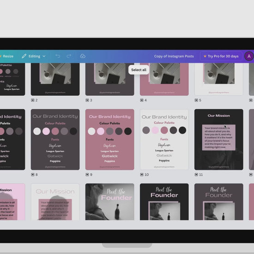The width and height of the screenshot is (254, 254).
Task: Redo the last action
Action: click(69, 56)
